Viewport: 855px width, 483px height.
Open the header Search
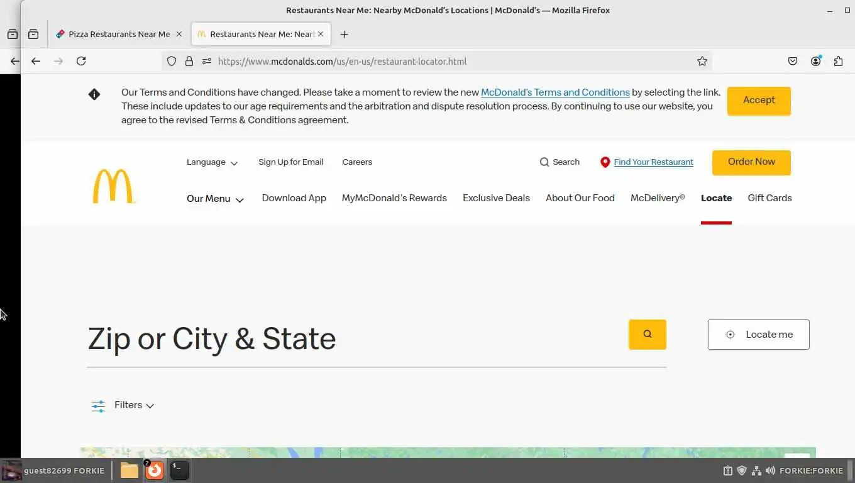pos(560,162)
